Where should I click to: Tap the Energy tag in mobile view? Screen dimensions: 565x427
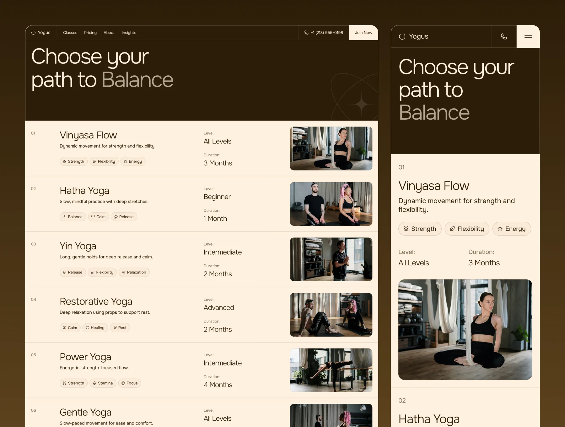pyautogui.click(x=512, y=229)
